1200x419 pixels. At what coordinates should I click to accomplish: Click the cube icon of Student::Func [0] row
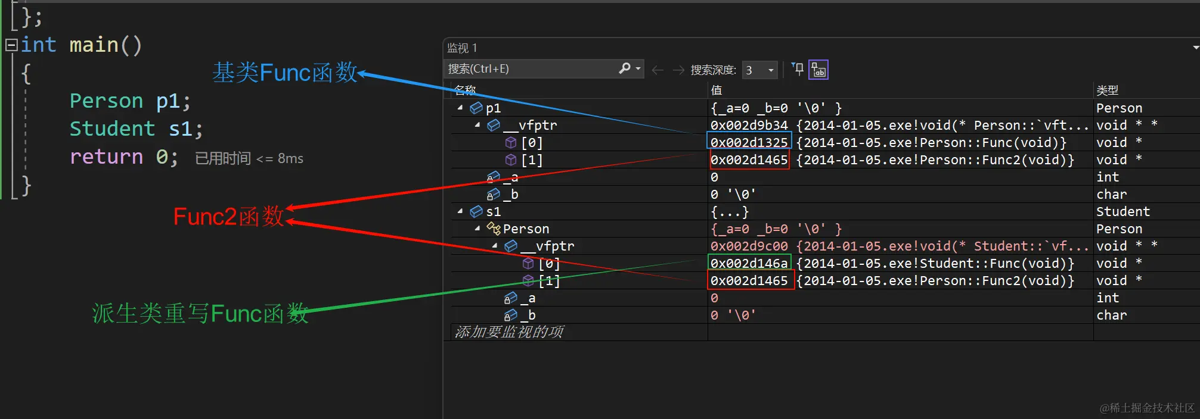[x=528, y=263]
